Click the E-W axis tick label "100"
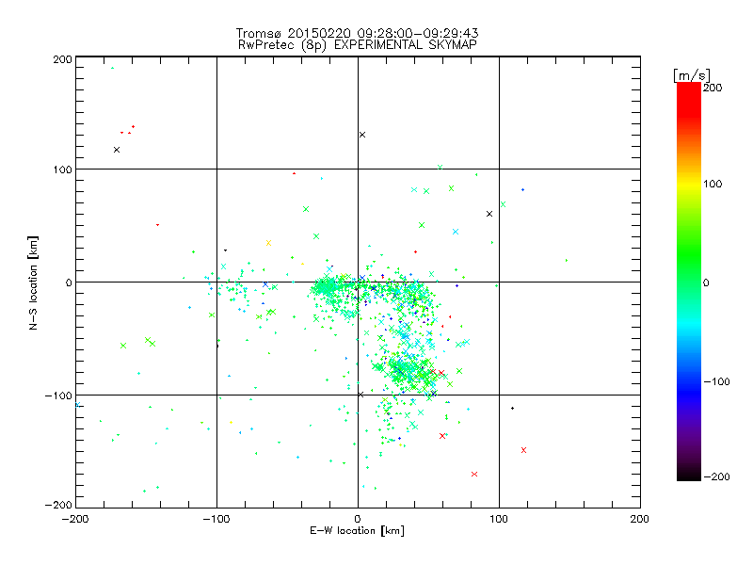 pyautogui.click(x=499, y=519)
